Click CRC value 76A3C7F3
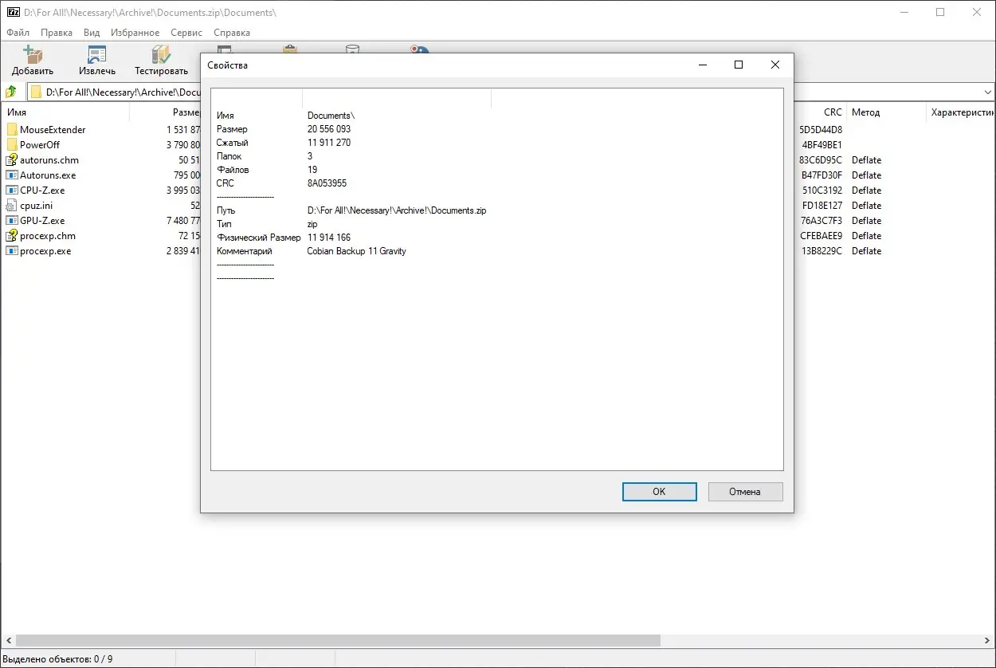The width and height of the screenshot is (996, 668). click(x=822, y=221)
